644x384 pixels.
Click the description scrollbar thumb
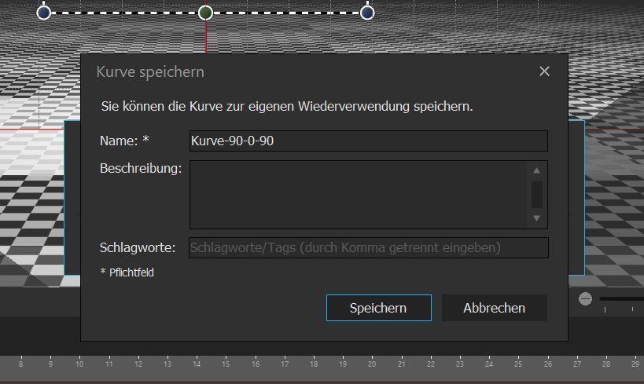[x=536, y=193]
